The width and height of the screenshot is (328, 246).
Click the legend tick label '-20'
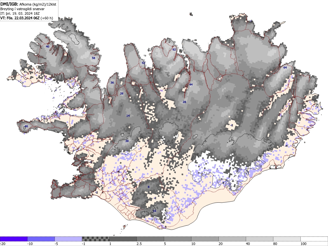3,244
